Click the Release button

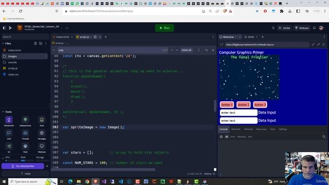[x=302, y=28]
